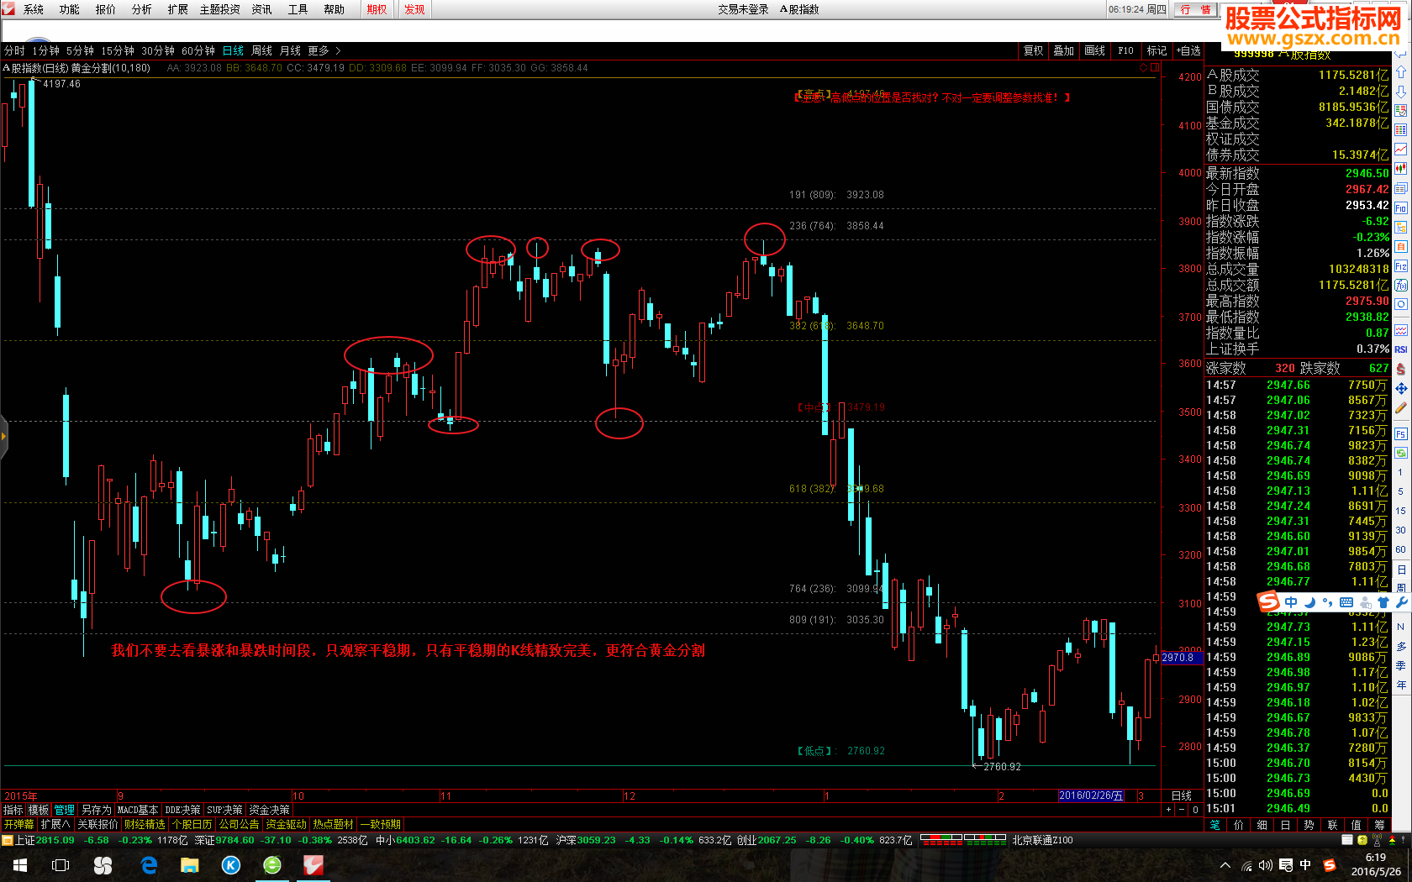Open File Explorer from the taskbar
Viewport: 1412px width, 882px height.
189,865
